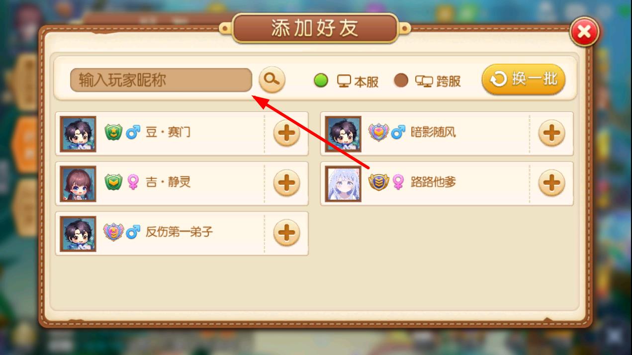The height and width of the screenshot is (355, 632).
Task: Open 豆·赛门 avatar thumbnail
Action: 78,134
